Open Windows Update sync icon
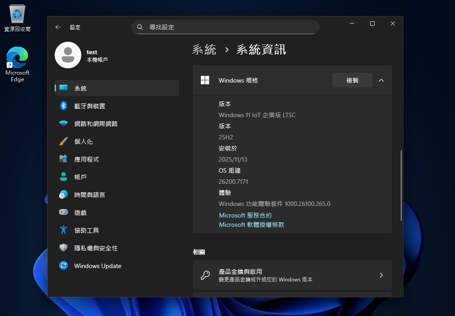Screen dimensions: 455x316 (x=64, y=266)
